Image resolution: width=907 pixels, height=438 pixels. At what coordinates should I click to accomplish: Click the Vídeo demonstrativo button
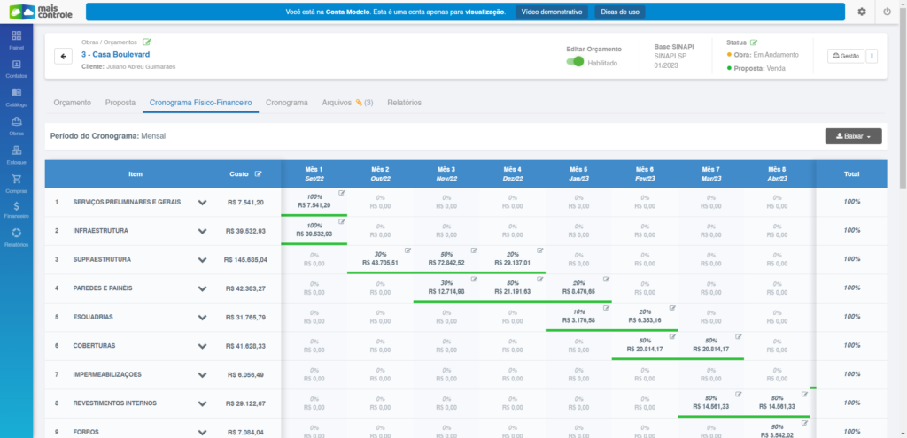(x=552, y=12)
